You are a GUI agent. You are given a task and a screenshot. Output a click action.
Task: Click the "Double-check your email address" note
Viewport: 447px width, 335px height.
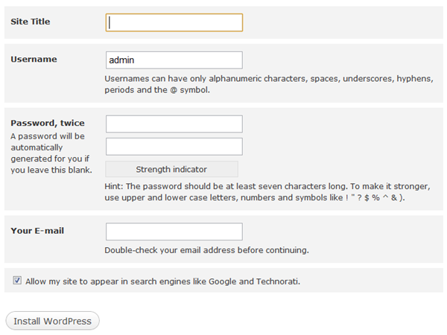click(x=206, y=250)
